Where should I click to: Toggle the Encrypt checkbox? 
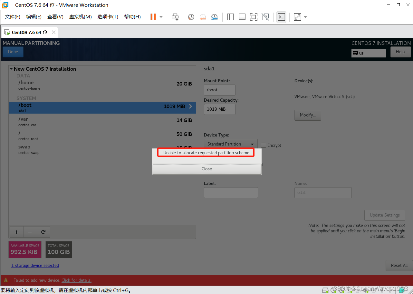[264, 145]
